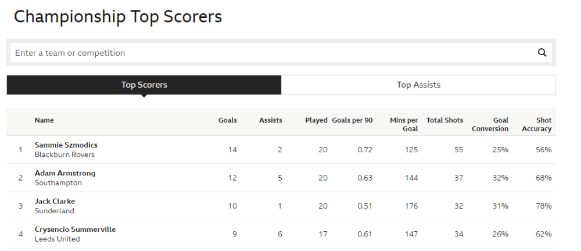581x251 pixels.
Task: Open Adam Armstrong player link
Action: click(65, 173)
